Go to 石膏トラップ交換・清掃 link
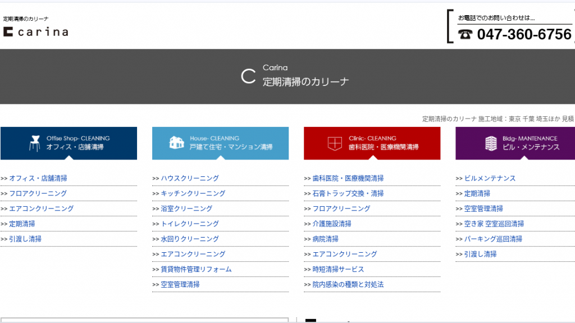Image resolution: width=575 pixels, height=323 pixels. 348,193
